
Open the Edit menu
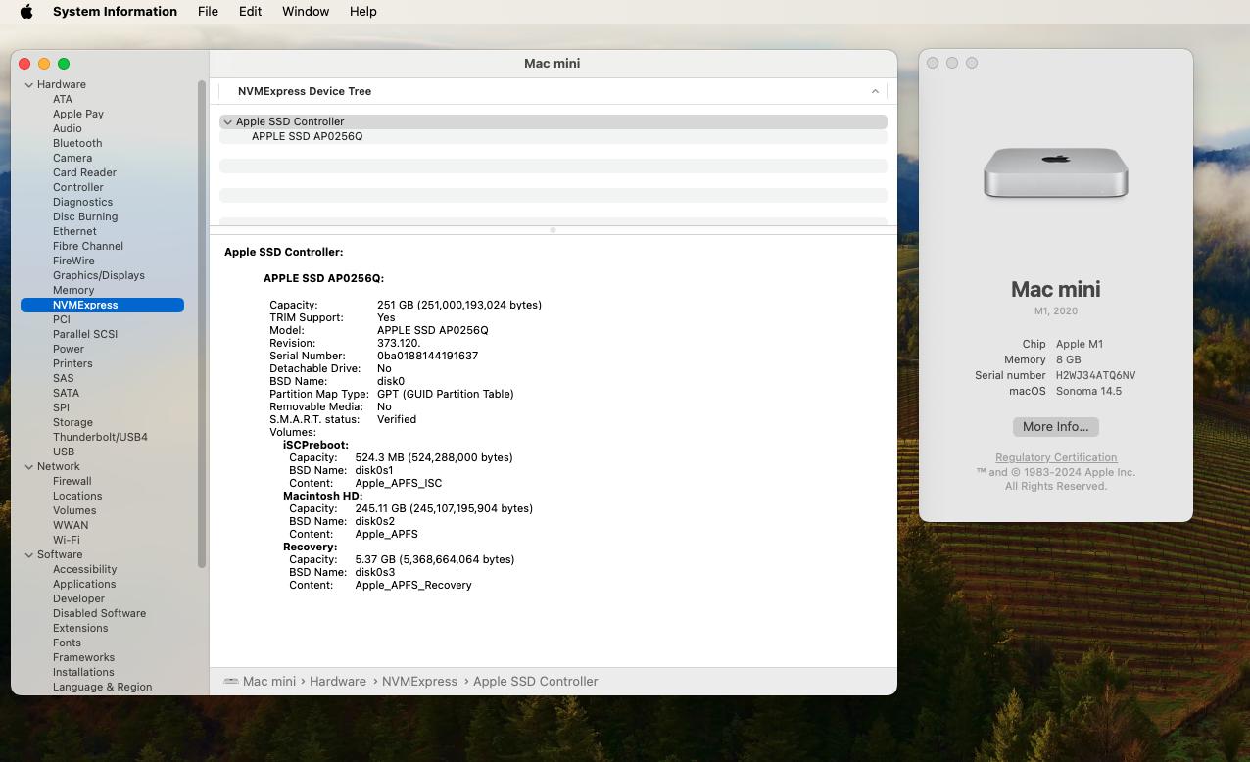(250, 12)
